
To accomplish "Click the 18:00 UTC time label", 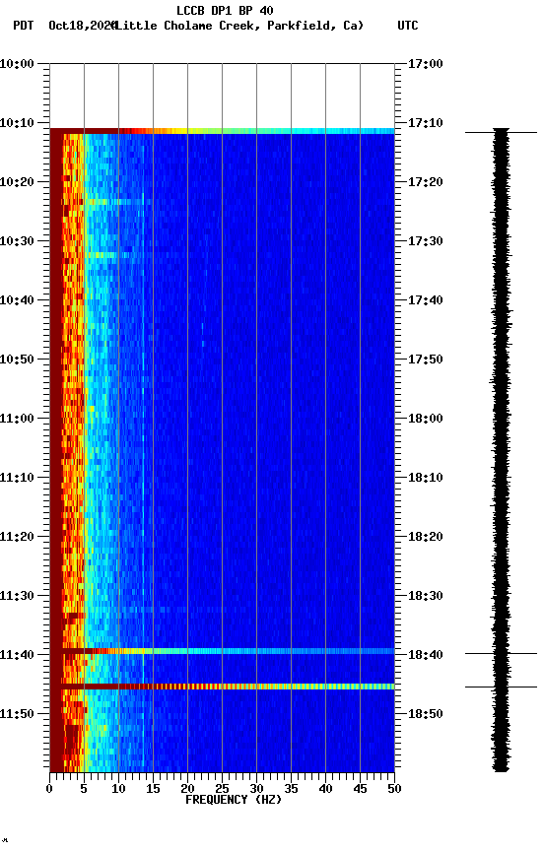I will click(425, 419).
